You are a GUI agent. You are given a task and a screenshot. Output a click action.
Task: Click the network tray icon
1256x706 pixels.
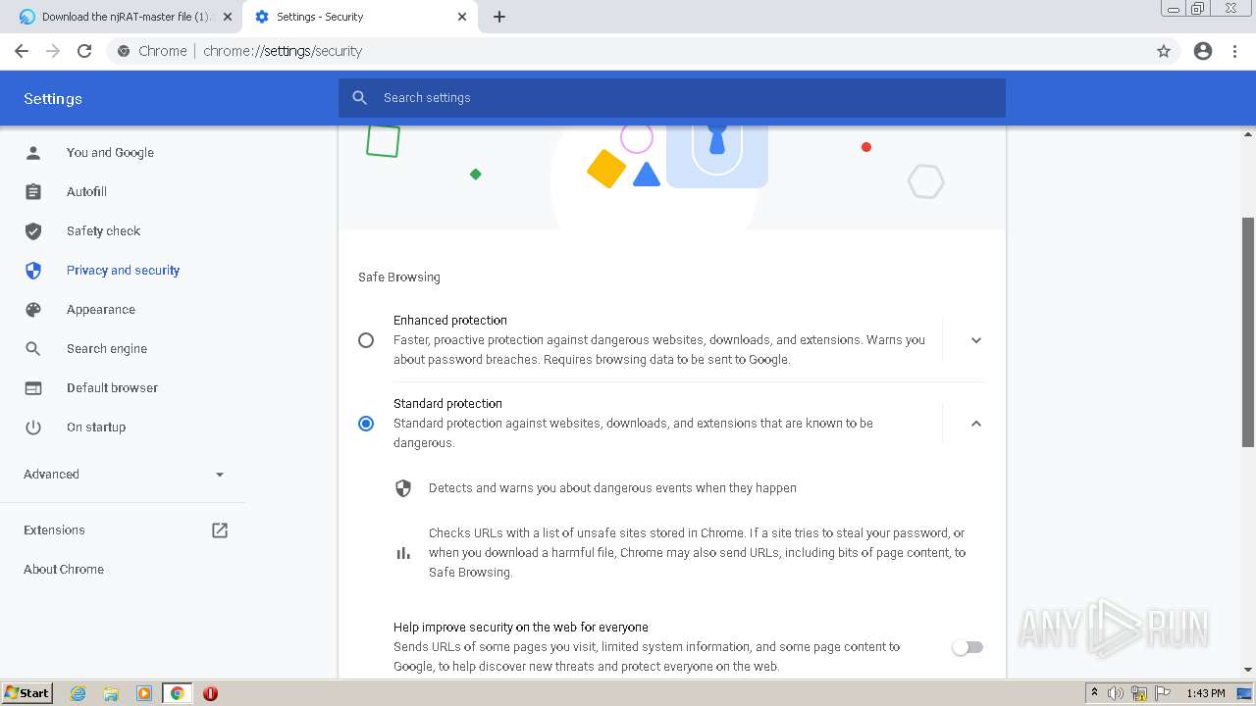[1139, 693]
